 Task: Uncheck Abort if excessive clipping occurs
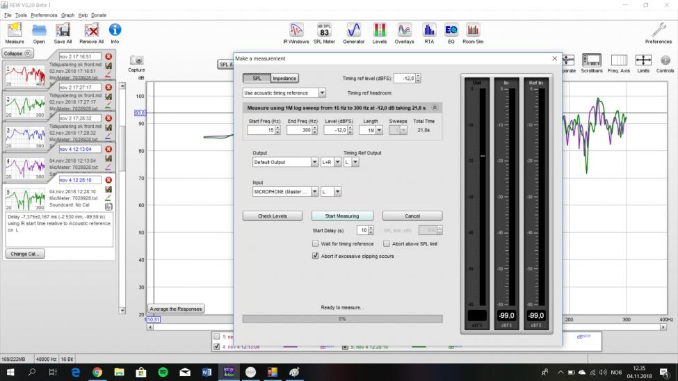click(316, 256)
